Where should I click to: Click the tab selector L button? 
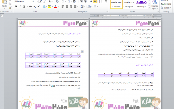pyautogui.click(x=2, y=16)
